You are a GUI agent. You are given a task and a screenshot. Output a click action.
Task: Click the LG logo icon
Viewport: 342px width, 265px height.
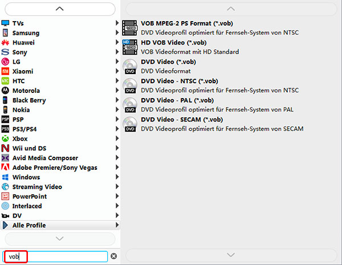click(x=5, y=62)
